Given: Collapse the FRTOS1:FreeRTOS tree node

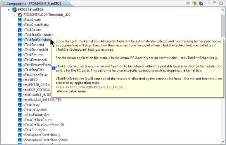Looking at the screenshot, I should [x=9, y=10].
